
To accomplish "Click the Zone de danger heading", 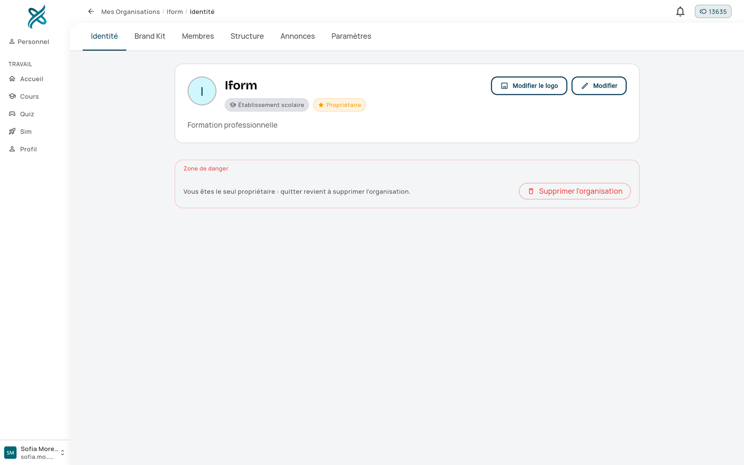I will pyautogui.click(x=206, y=168).
